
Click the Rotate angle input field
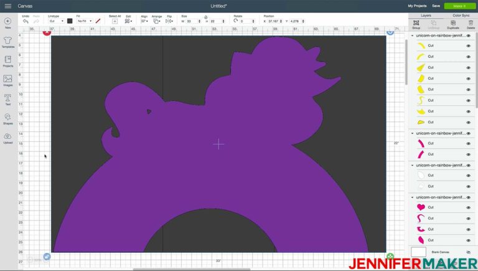pos(245,21)
